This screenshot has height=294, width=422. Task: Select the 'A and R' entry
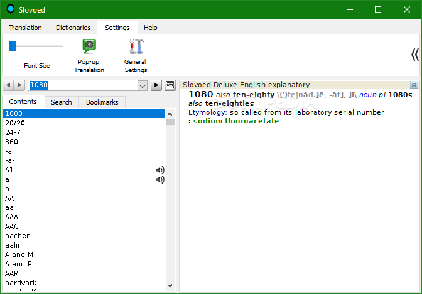84,264
